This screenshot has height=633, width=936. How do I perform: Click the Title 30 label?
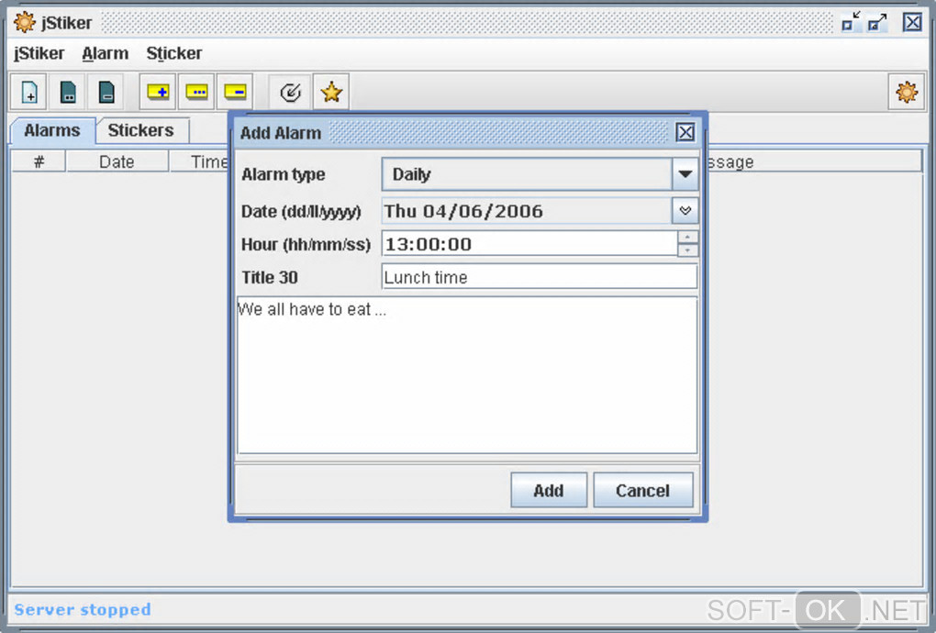point(269,277)
